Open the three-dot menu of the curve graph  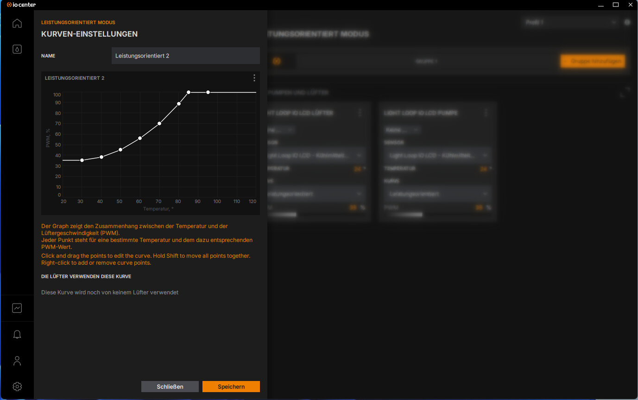[254, 78]
